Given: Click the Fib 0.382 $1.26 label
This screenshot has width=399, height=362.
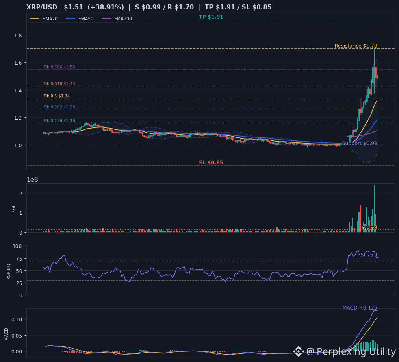Looking at the screenshot, I should 59,107.
